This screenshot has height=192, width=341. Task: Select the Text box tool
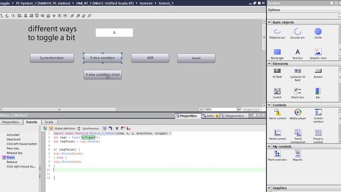click(297, 54)
